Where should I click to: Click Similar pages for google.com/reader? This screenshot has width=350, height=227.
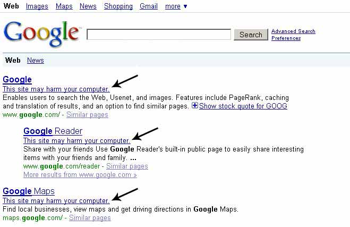[127, 166]
